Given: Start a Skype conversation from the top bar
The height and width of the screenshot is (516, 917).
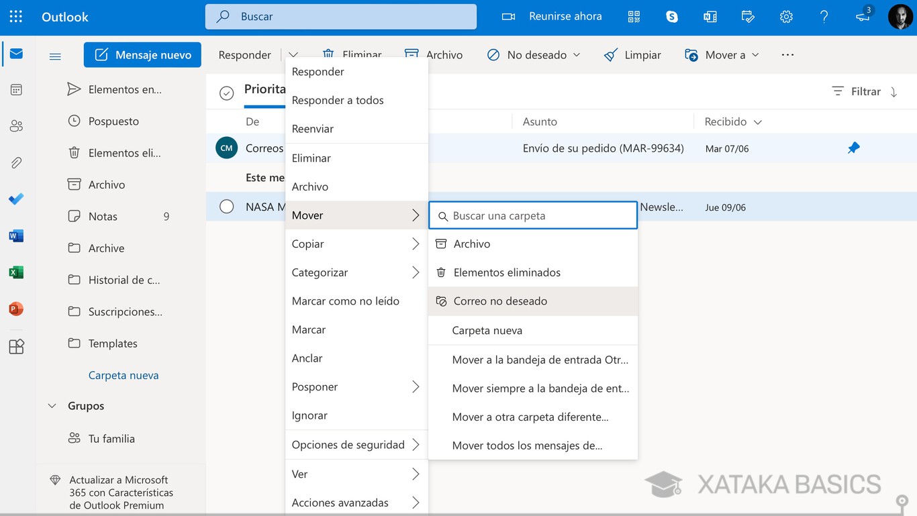Looking at the screenshot, I should click(671, 15).
